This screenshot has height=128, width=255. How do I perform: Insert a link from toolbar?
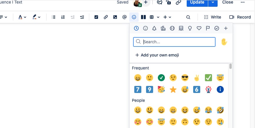pyautogui.click(x=106, y=17)
